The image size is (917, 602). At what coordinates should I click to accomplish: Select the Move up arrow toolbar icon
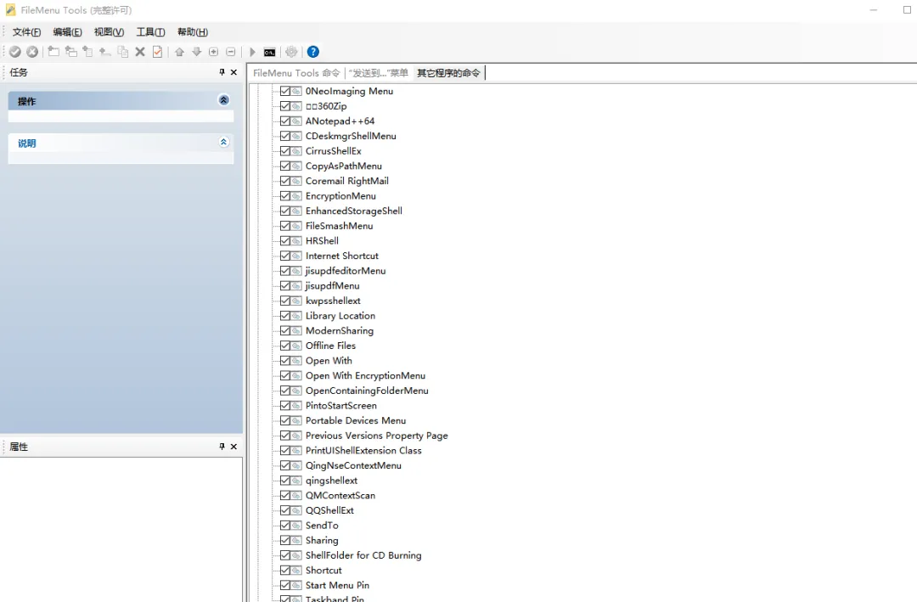click(179, 52)
